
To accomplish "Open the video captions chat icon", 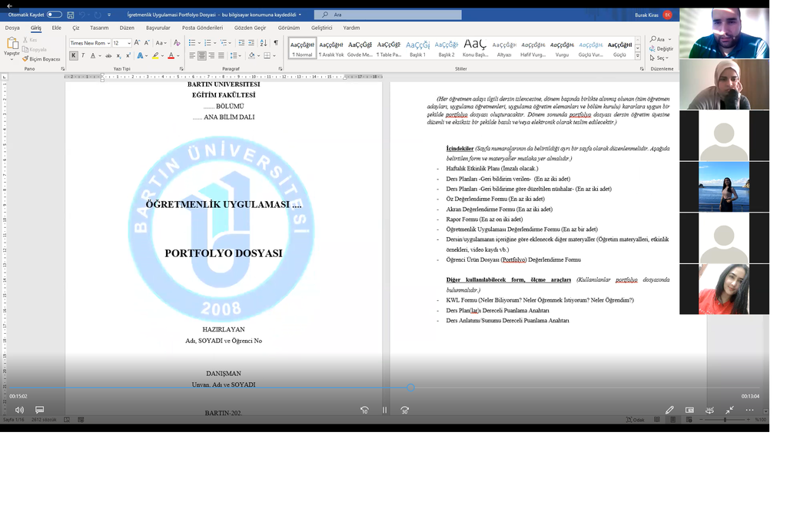I will coord(40,410).
